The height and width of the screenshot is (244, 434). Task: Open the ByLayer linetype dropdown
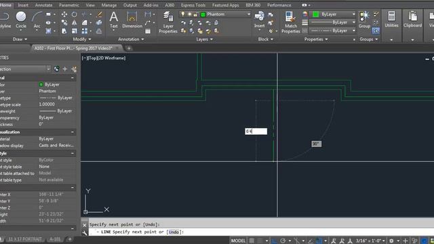[353, 30]
